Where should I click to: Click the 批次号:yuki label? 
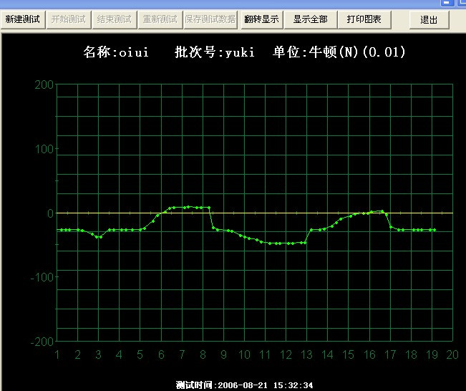pyautogui.click(x=215, y=52)
